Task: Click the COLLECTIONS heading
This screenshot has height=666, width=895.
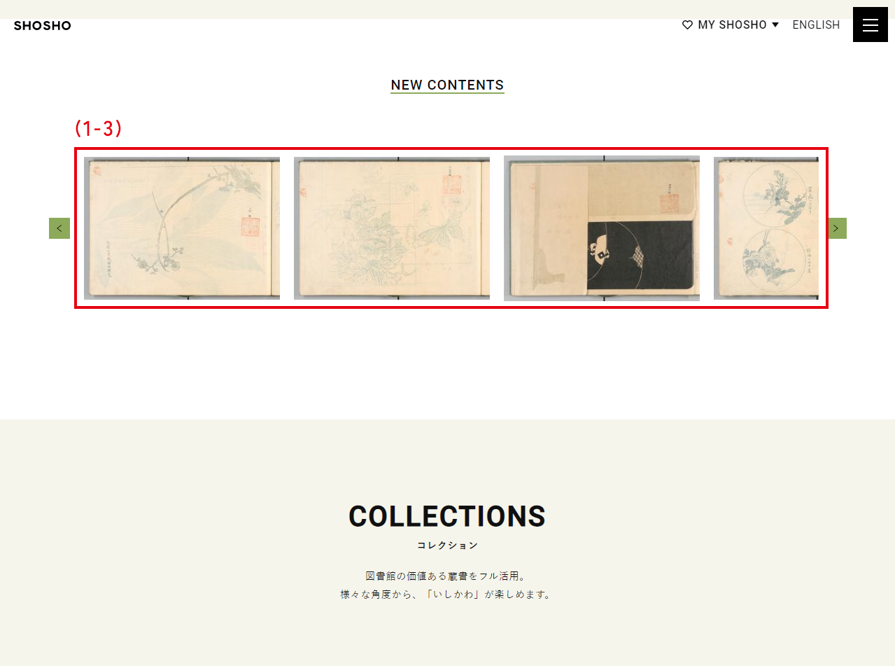Action: [x=447, y=517]
